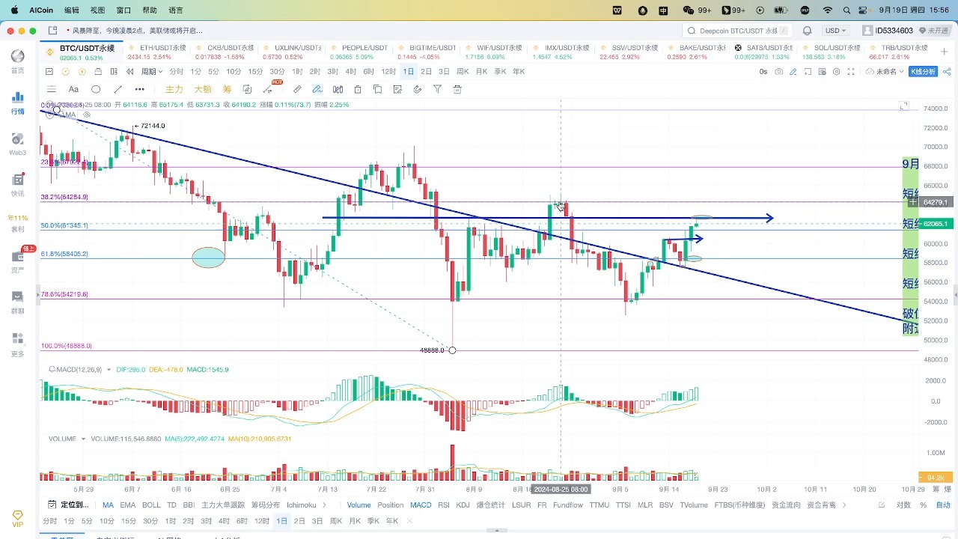
Task: Enable 对数 logarithmic scale
Action: point(904,505)
